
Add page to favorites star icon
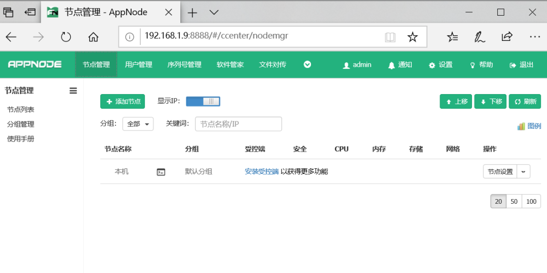coord(413,37)
